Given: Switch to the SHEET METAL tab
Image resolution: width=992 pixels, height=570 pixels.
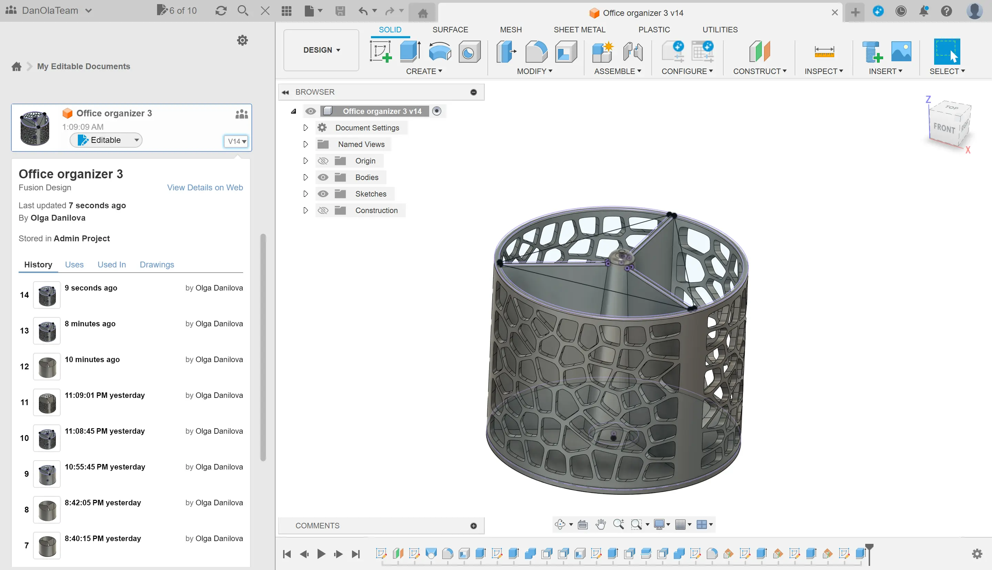Looking at the screenshot, I should pos(579,30).
